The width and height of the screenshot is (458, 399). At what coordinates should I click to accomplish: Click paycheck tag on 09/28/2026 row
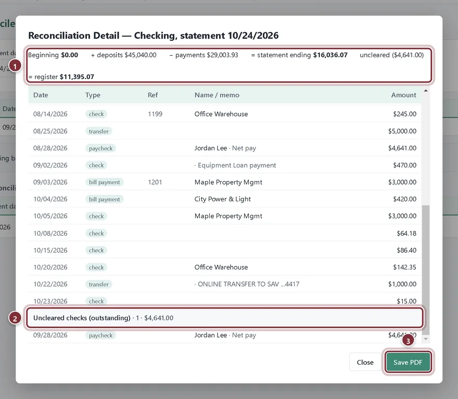(x=101, y=336)
